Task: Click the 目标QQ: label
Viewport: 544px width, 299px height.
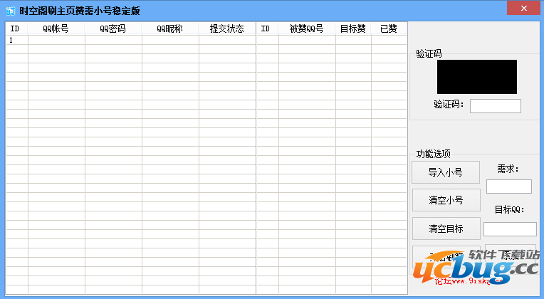Action: click(509, 209)
